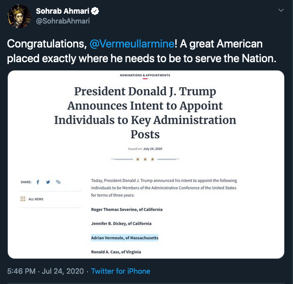Click the ALL NEWS grid icon
293x284 pixels.
(23, 199)
